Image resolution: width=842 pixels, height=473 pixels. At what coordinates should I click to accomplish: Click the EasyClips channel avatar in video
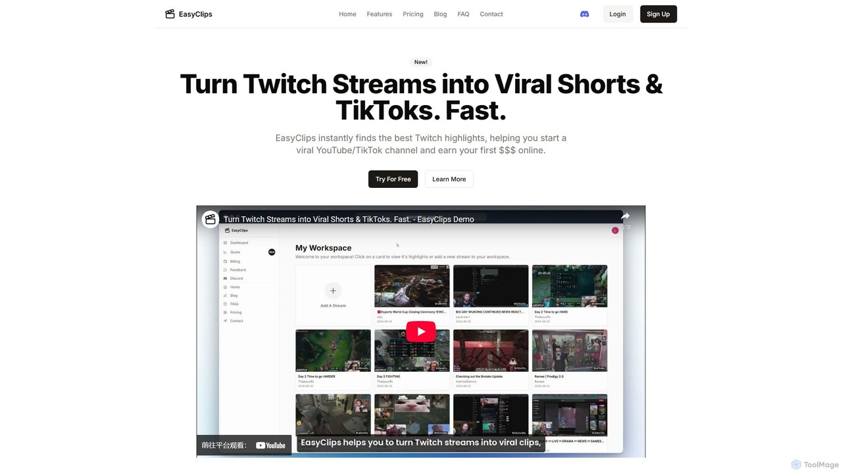[x=210, y=219]
